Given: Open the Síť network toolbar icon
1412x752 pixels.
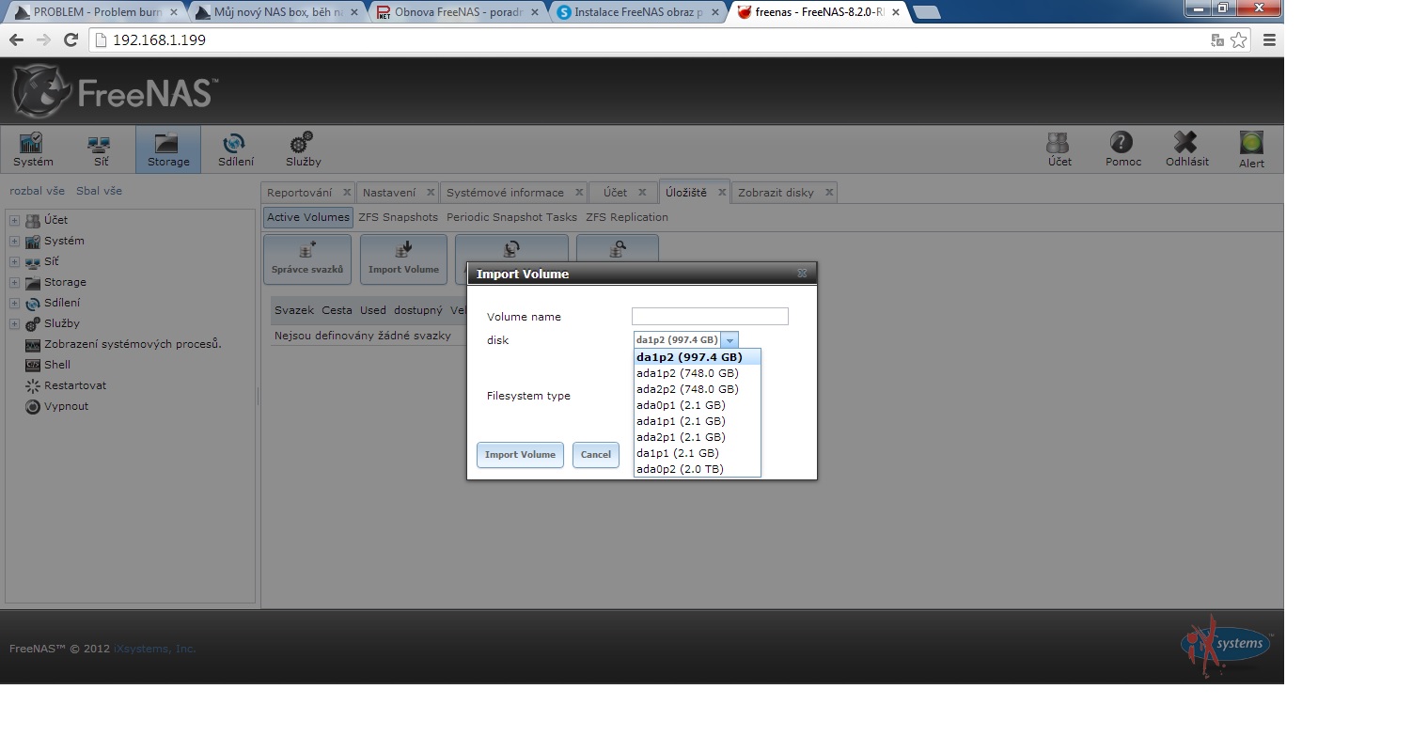Looking at the screenshot, I should (x=101, y=150).
